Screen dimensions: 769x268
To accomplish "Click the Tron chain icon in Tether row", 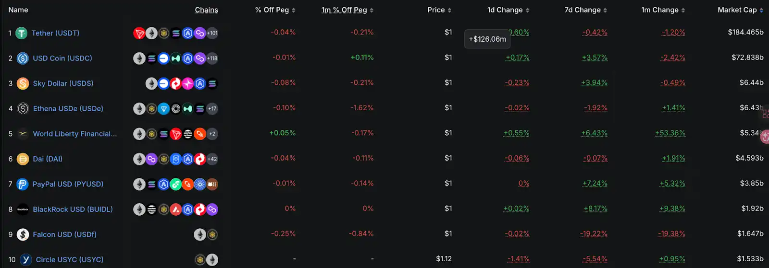I will (x=139, y=33).
